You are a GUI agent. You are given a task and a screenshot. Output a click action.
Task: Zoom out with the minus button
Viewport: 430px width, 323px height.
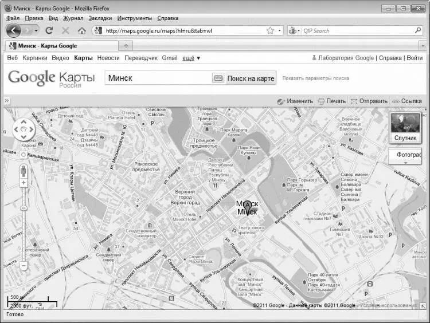tap(24, 266)
